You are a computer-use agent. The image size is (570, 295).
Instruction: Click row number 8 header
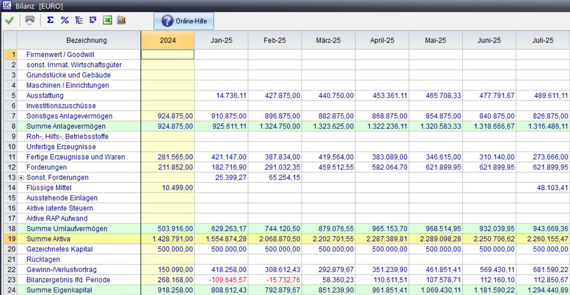(10, 126)
